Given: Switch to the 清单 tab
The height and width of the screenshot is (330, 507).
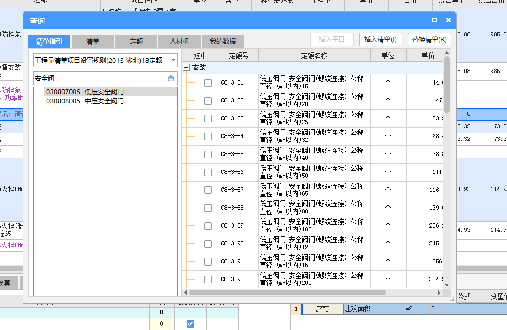Looking at the screenshot, I should [93, 41].
